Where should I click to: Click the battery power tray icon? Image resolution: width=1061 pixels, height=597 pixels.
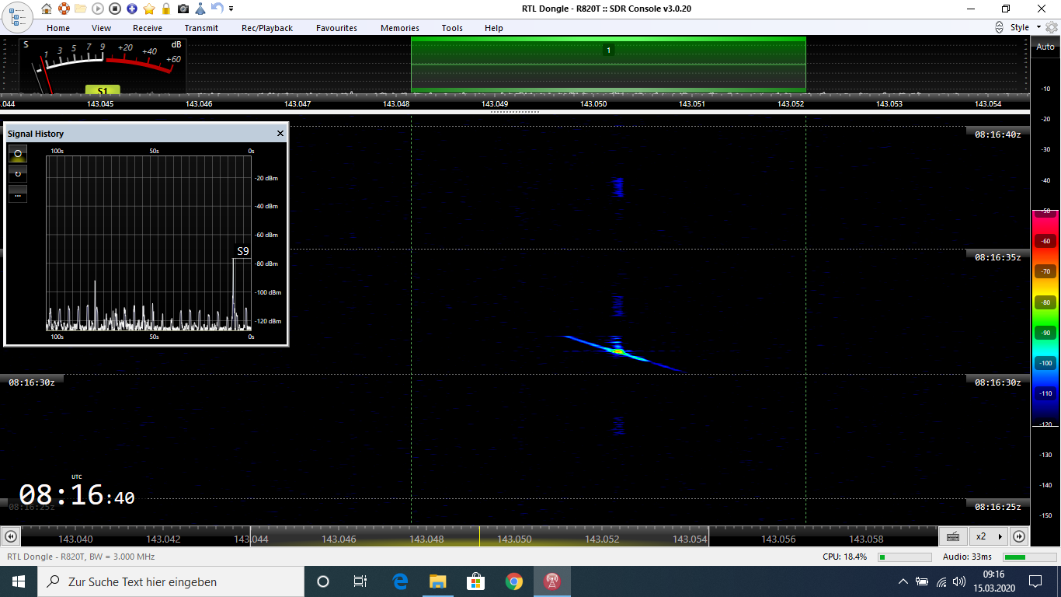click(922, 581)
